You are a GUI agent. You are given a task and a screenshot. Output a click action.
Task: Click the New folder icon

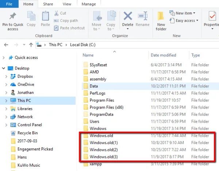(161, 16)
